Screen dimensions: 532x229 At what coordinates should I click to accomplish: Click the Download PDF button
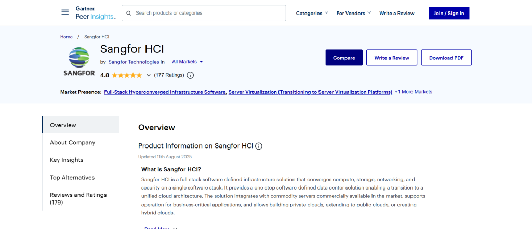[446, 58]
